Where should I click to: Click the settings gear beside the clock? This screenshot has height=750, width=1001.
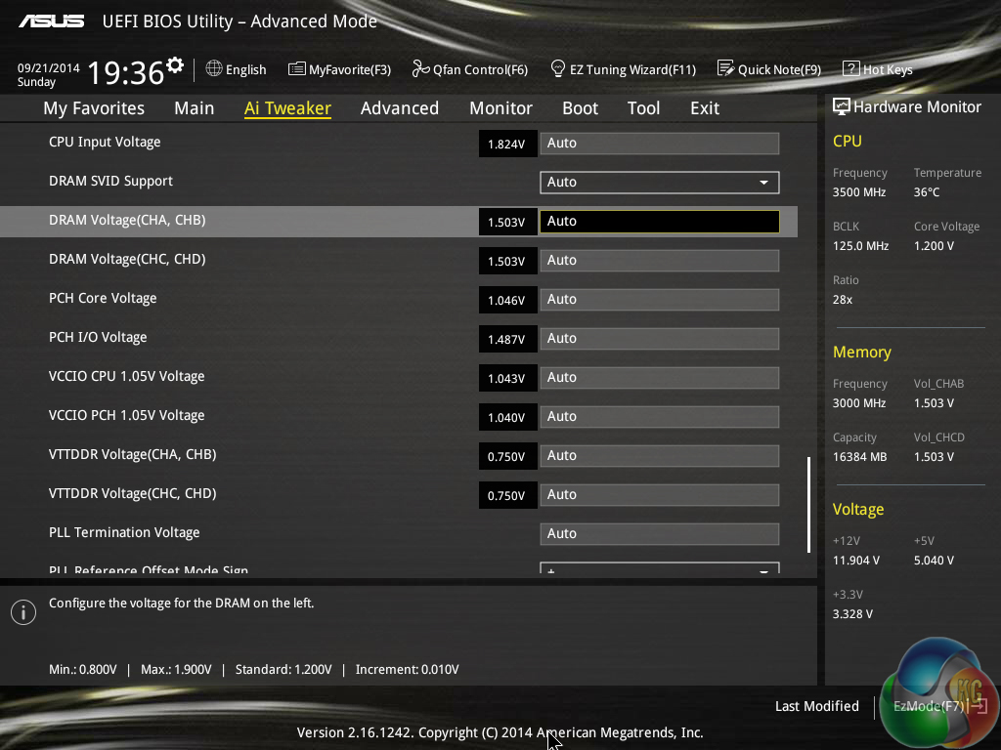click(x=175, y=64)
